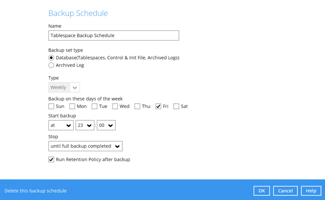Tick the Tue checkbox

tap(95, 106)
